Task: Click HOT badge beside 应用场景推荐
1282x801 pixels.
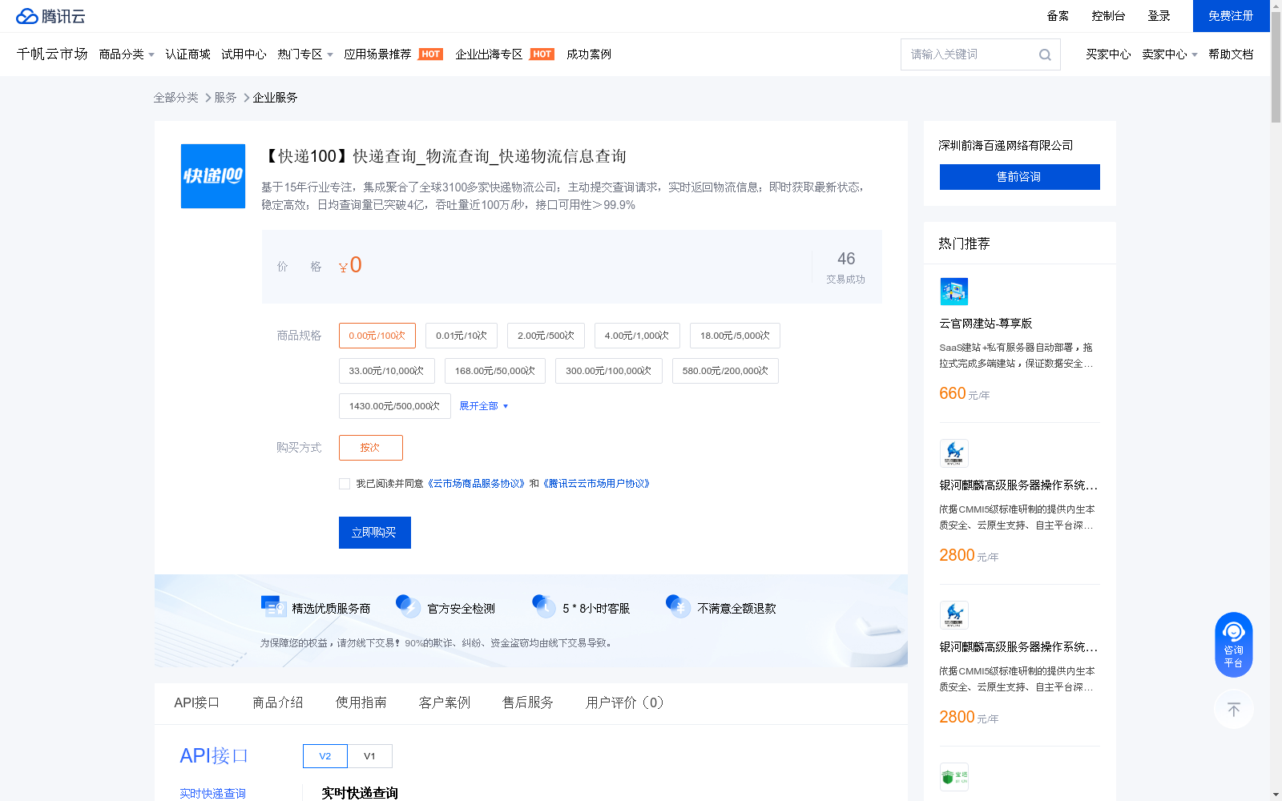Action: coord(431,54)
